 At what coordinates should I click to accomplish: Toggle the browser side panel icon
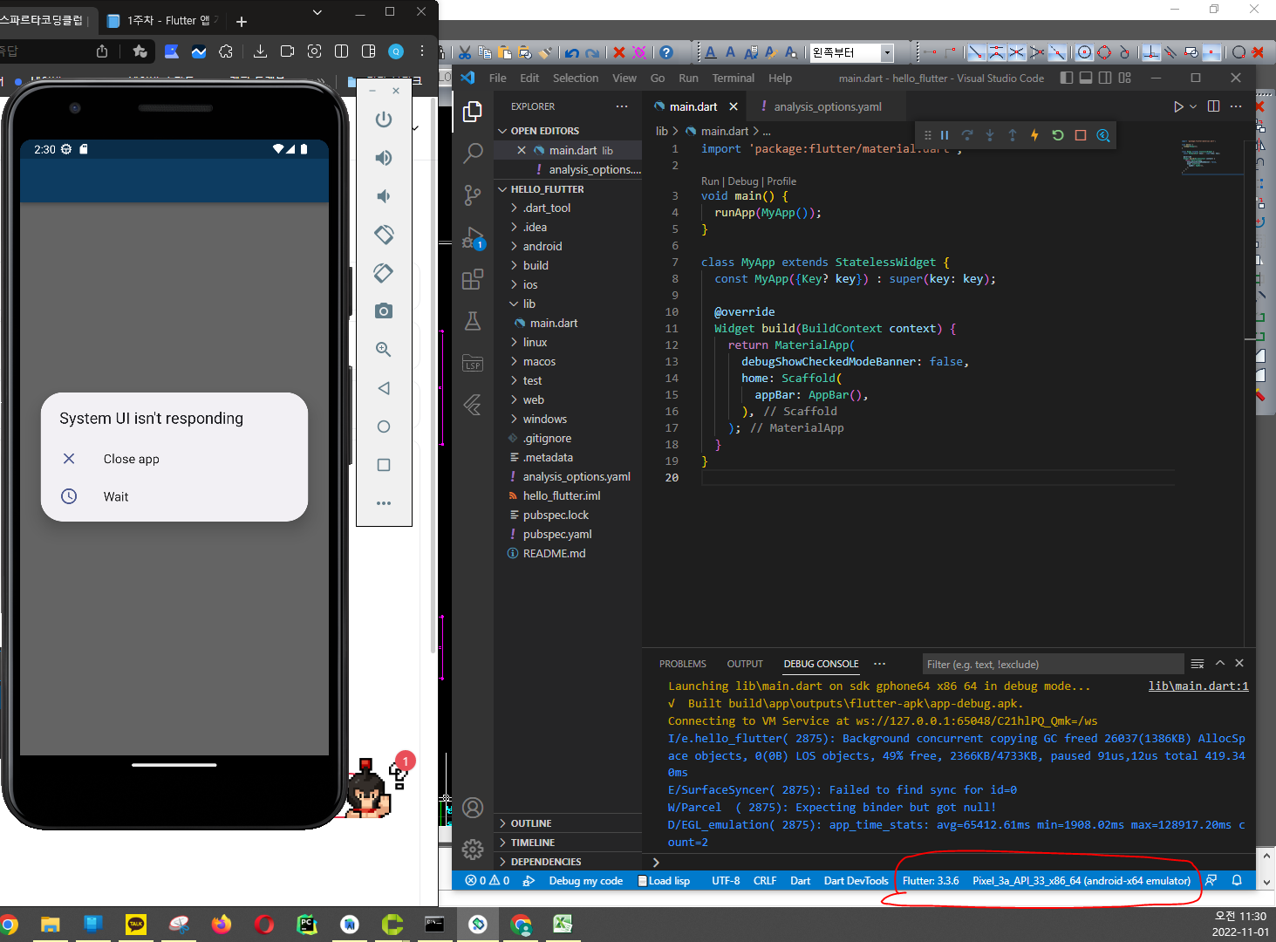369,51
